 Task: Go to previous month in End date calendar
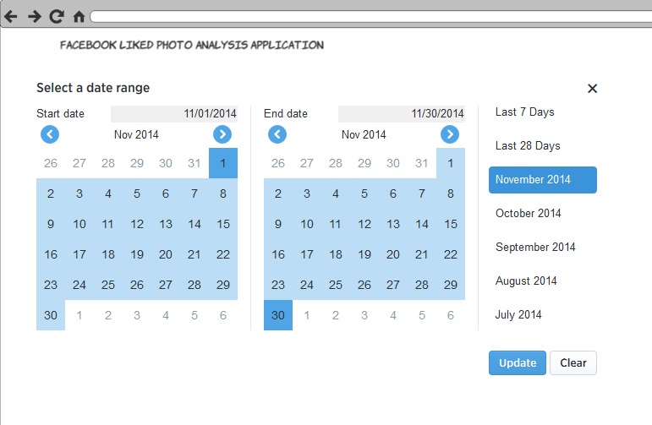pyautogui.click(x=277, y=134)
